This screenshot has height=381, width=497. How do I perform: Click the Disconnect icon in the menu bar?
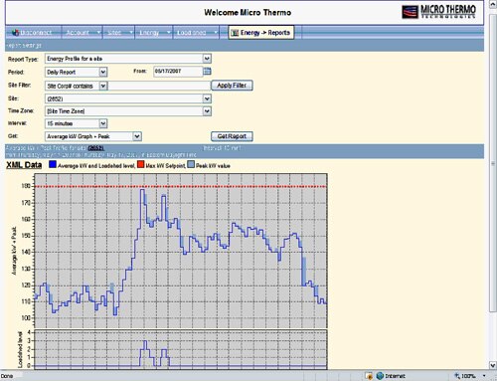[15, 33]
